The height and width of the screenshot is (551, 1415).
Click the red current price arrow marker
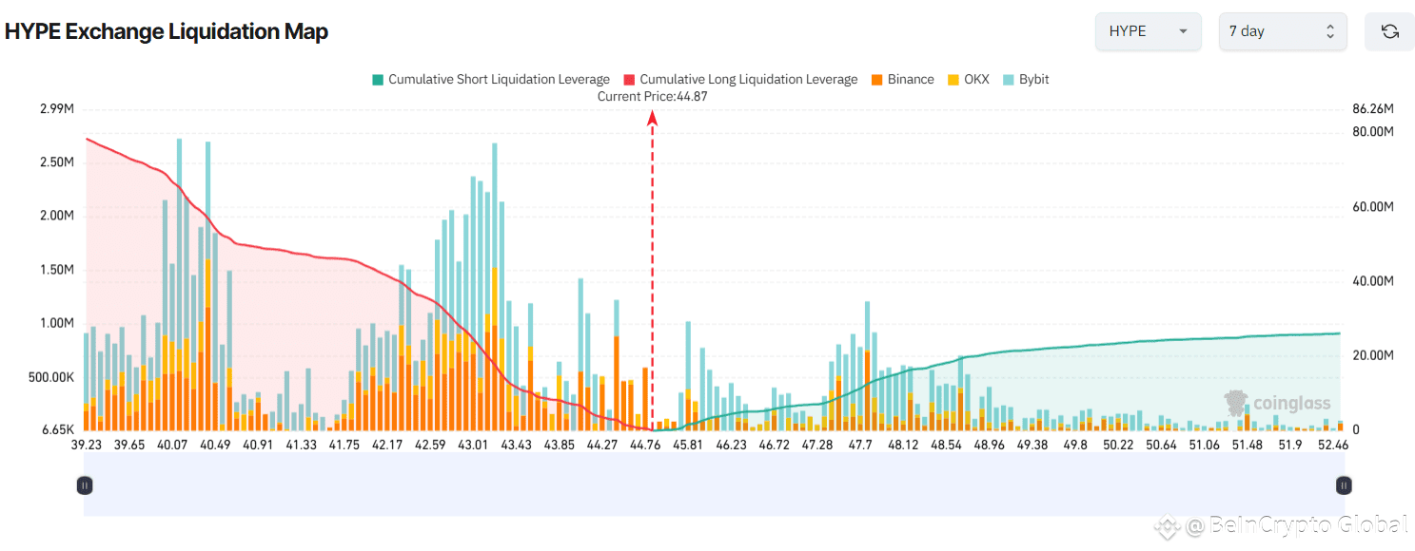tap(653, 118)
